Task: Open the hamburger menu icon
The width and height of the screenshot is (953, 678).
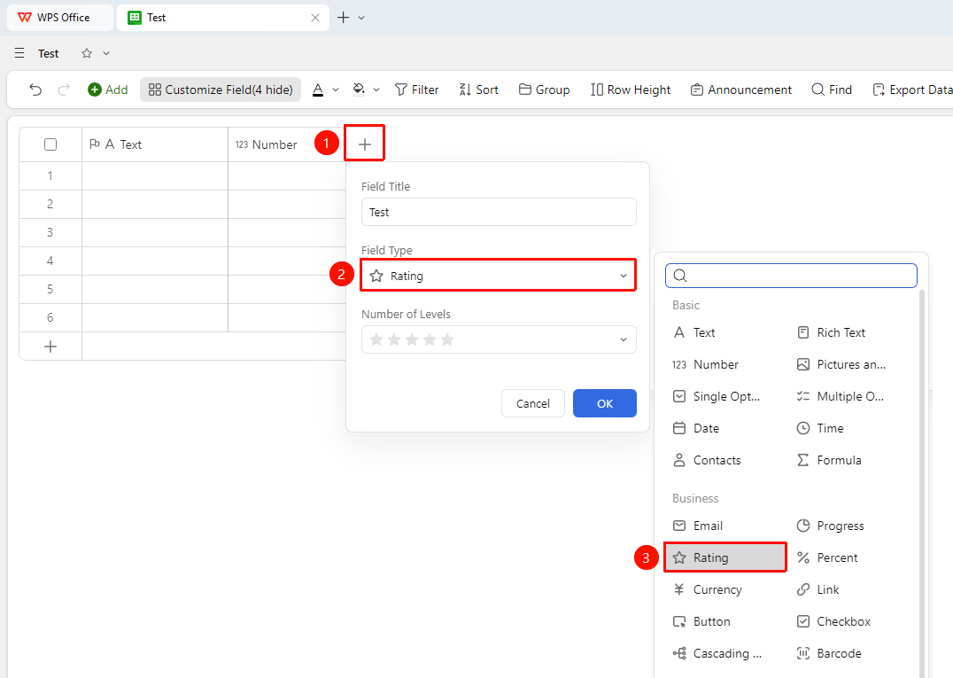Action: coord(19,53)
